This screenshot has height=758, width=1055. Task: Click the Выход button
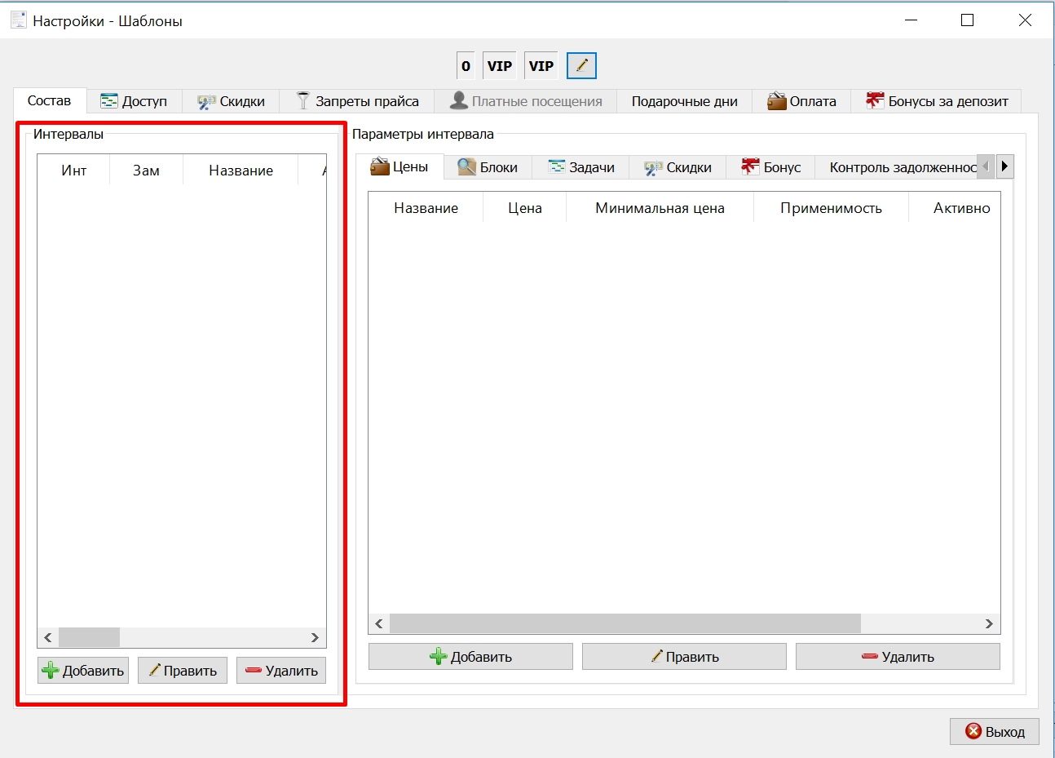(x=995, y=732)
